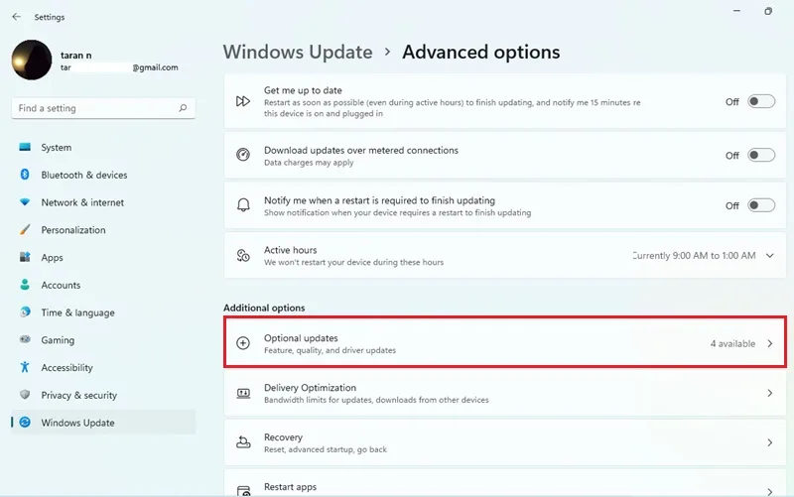The image size is (794, 497).
Task: Open the Bluetooth & devices icon
Action: point(25,175)
